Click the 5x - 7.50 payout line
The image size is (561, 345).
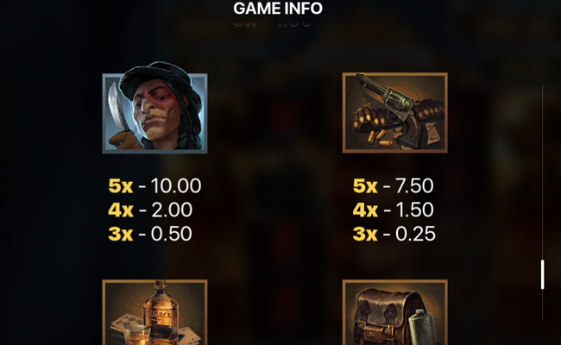point(394,186)
